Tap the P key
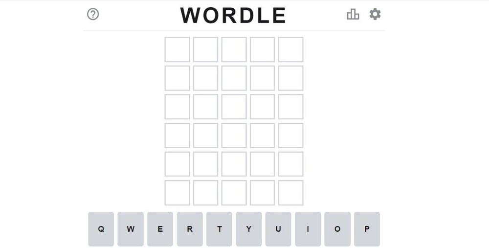The width and height of the screenshot is (489, 248). tap(367, 229)
